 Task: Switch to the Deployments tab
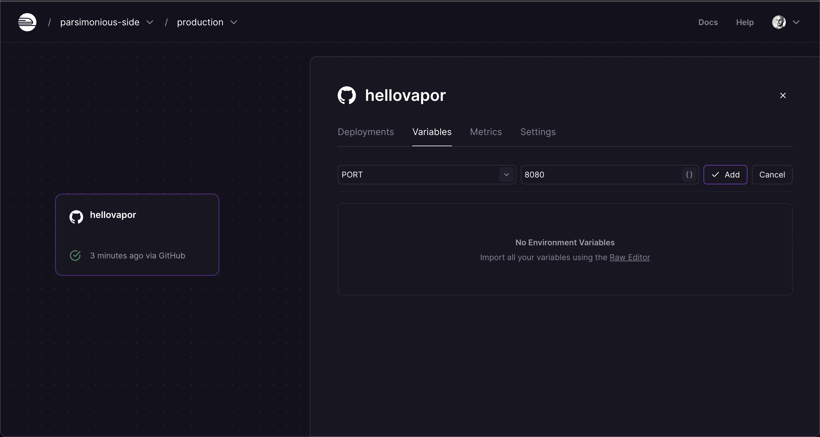coord(366,132)
